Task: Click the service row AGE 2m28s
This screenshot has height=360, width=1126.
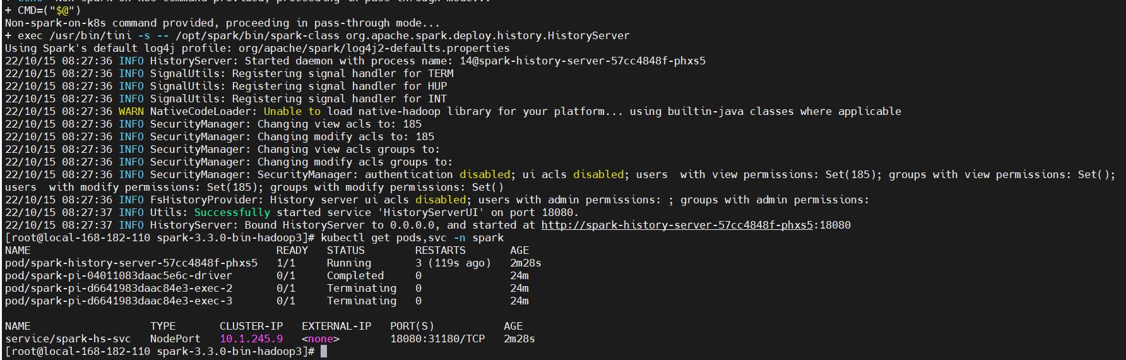Action: [x=519, y=339]
